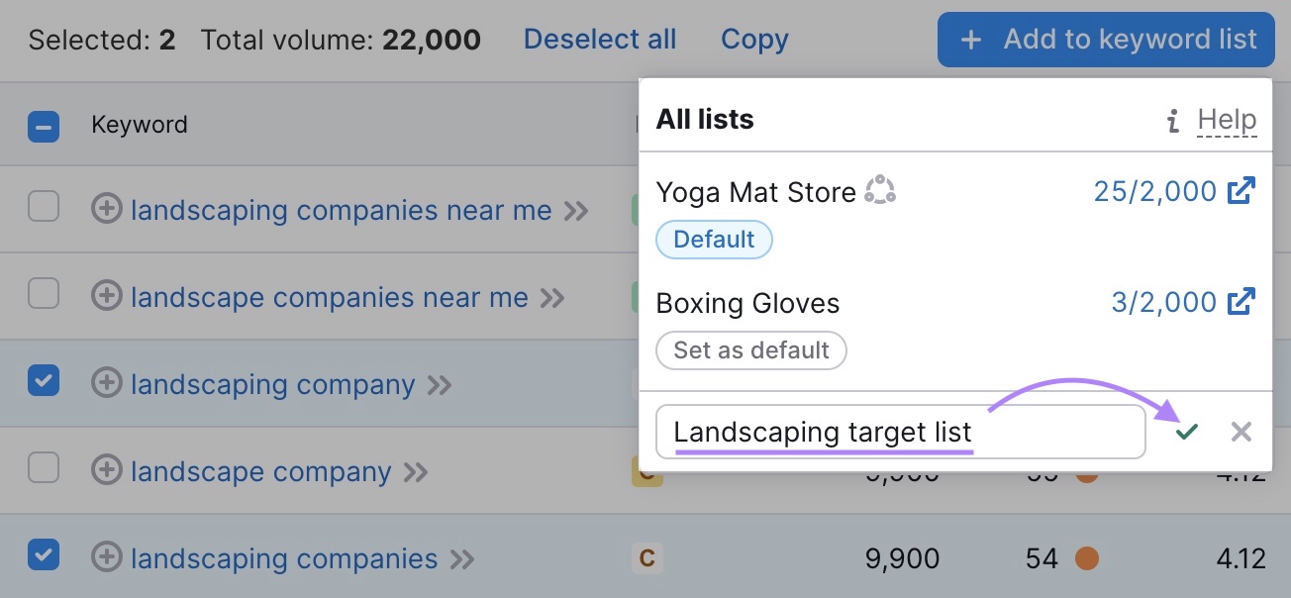Image resolution: width=1291 pixels, height=598 pixels.
Task: Open Yoga Mat Store list external link icon
Action: point(1241,191)
